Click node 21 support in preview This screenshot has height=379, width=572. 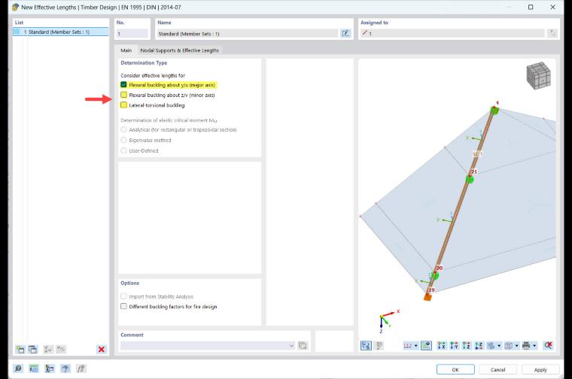pyautogui.click(x=470, y=179)
